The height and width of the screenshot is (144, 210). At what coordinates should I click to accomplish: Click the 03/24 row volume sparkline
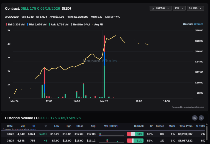pyautogui.click(x=111, y=141)
